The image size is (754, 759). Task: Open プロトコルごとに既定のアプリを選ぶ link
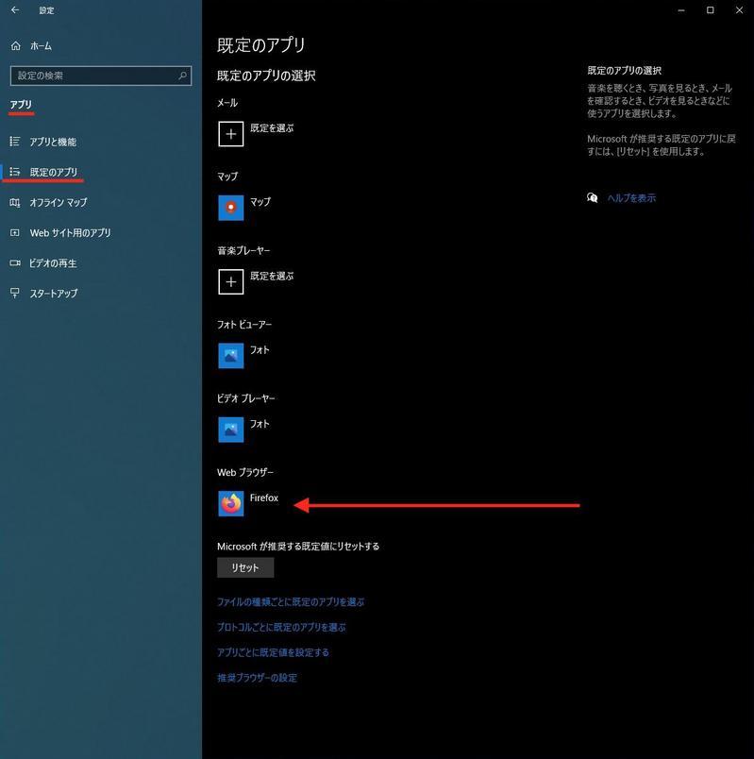click(281, 627)
